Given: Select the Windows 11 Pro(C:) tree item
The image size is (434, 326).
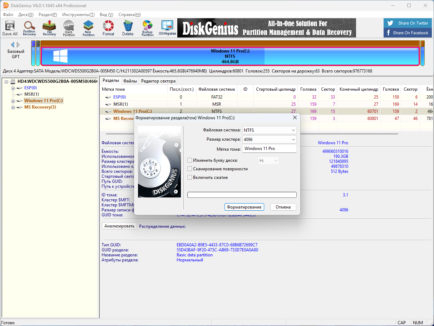Looking at the screenshot, I should click(43, 101).
